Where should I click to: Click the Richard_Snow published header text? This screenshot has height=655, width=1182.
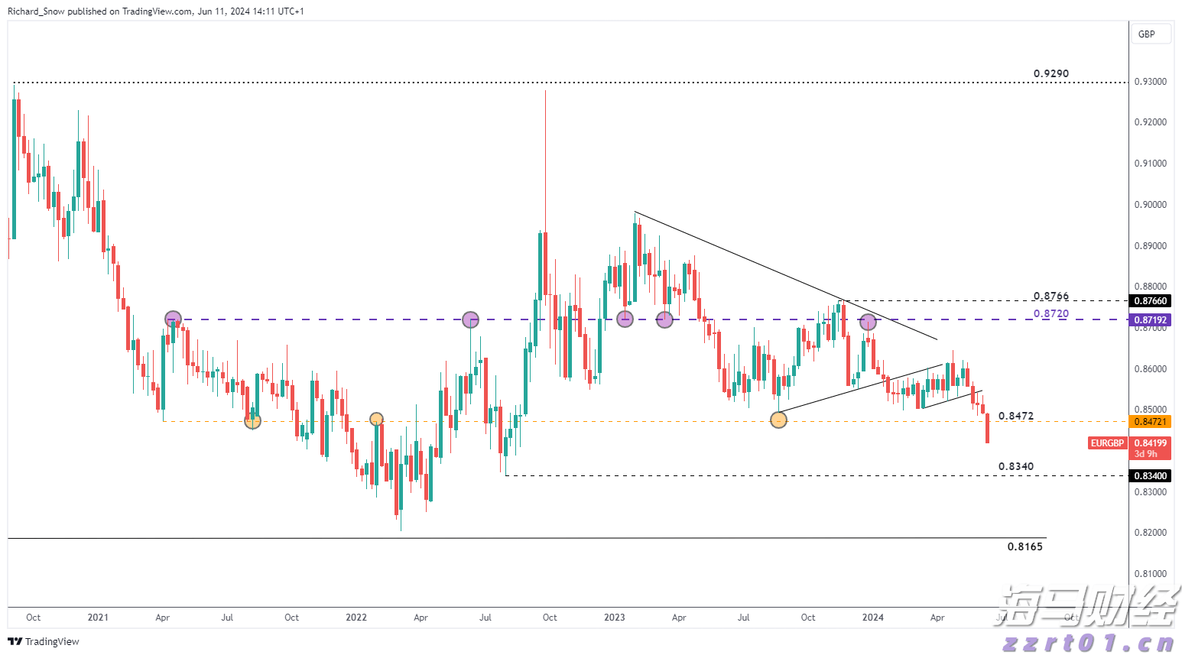point(156,11)
